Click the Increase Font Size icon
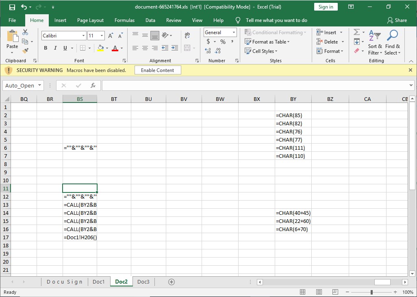The height and width of the screenshot is (297, 417). click(x=110, y=36)
